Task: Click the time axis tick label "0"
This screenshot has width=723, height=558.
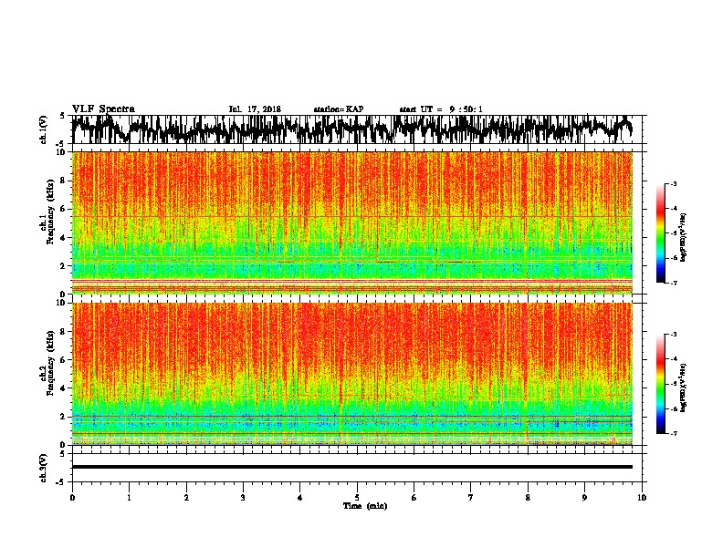Action: [x=72, y=498]
